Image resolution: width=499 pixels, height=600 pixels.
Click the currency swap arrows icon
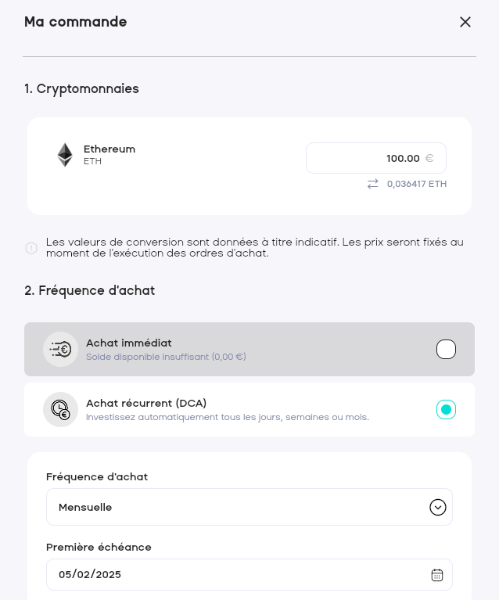[372, 184]
